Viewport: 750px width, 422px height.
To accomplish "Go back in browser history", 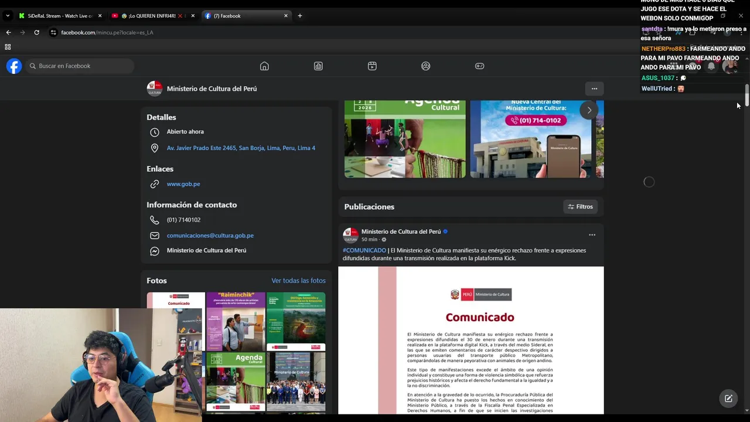I will (x=8, y=32).
